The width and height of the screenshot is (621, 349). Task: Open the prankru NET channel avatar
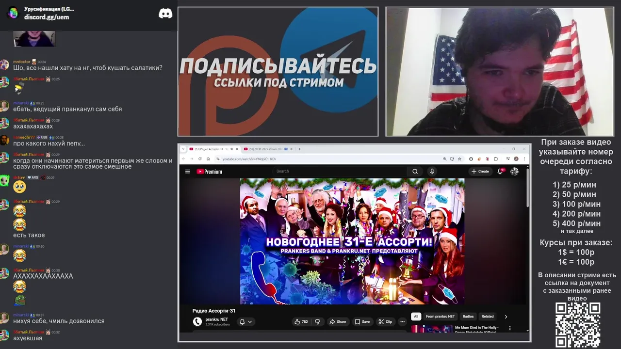click(x=197, y=321)
